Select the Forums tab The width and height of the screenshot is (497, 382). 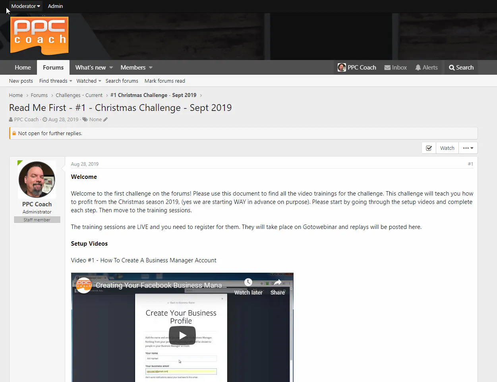53,68
